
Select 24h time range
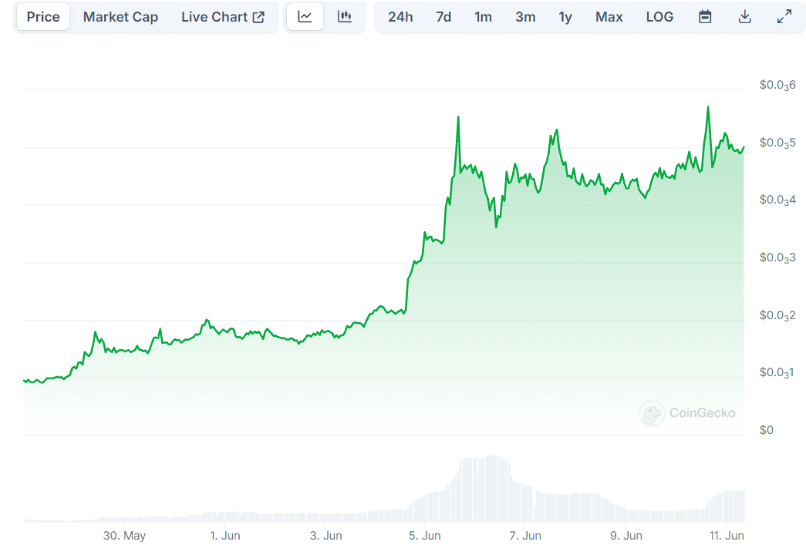point(400,17)
